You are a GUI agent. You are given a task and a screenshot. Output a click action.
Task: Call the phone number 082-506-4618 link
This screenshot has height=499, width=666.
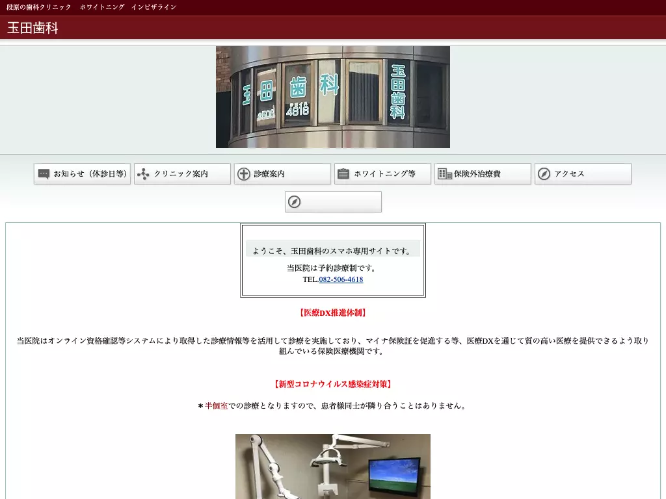[341, 279]
